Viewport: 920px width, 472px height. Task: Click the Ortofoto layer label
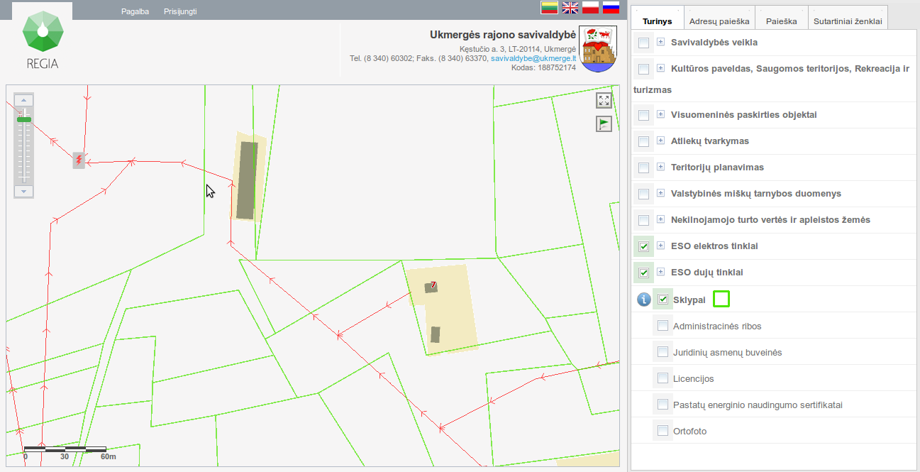click(689, 431)
